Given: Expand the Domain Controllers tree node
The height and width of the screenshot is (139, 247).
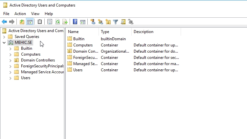Looking at the screenshot, I should coord(11,60).
